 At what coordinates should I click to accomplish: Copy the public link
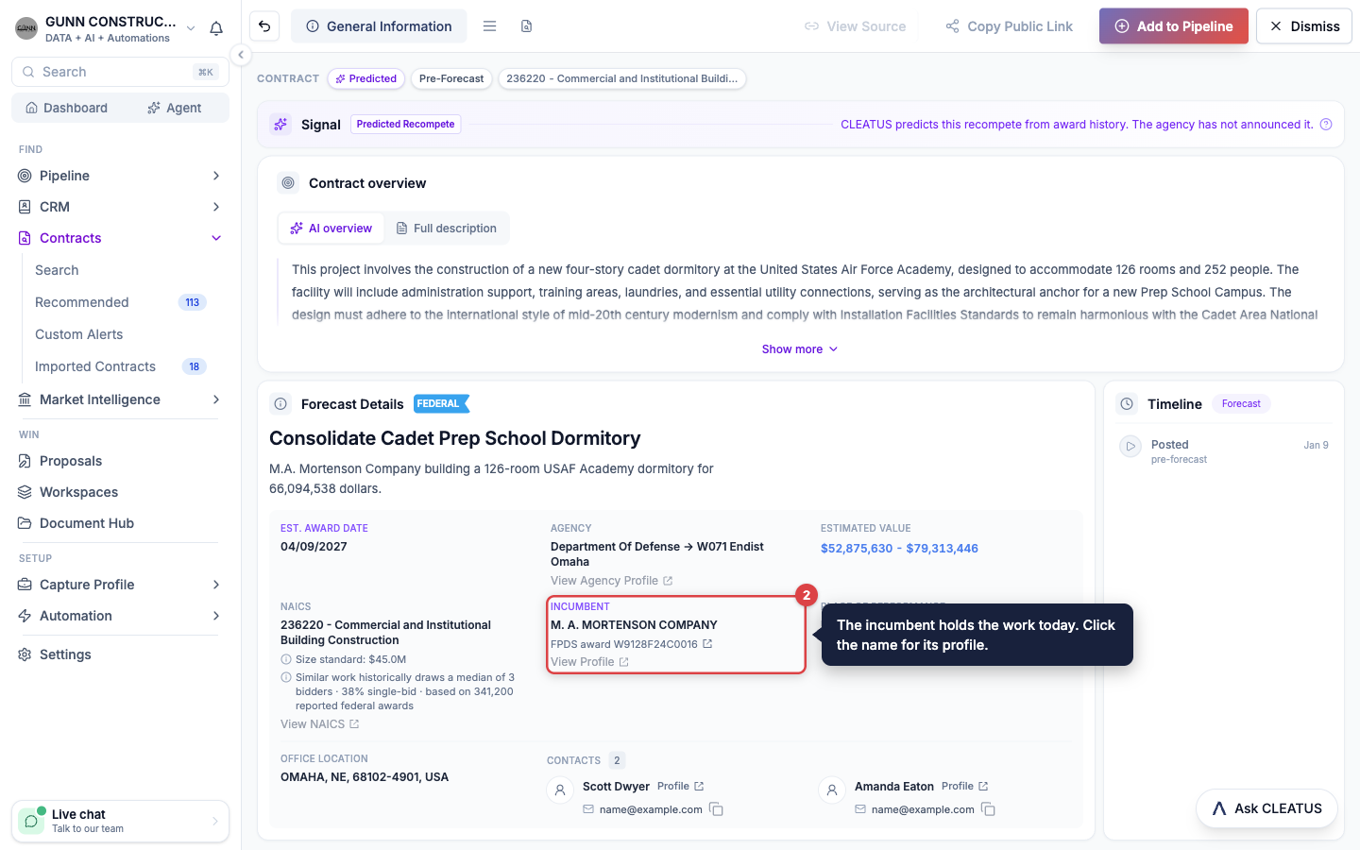pos(1009,26)
